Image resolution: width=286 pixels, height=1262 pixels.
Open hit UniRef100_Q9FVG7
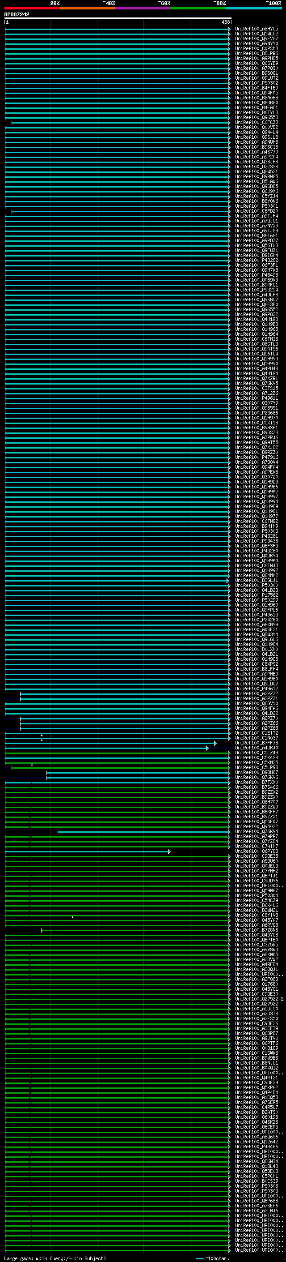257,39
